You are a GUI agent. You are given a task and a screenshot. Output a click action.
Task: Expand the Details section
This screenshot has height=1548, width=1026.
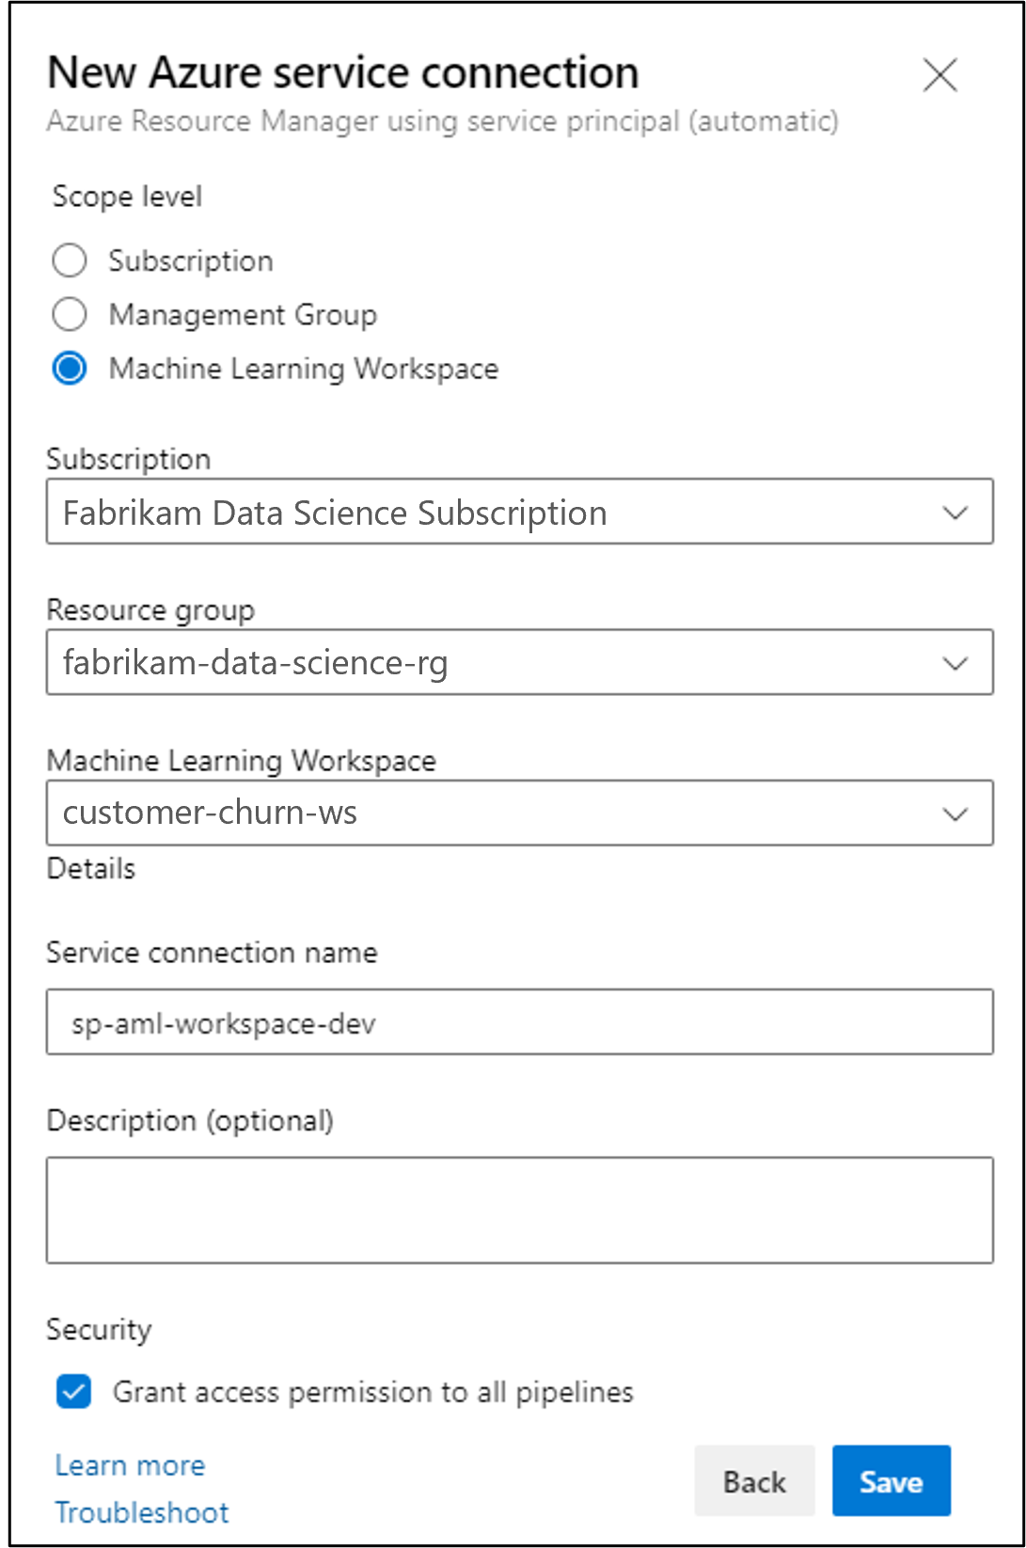coord(91,868)
